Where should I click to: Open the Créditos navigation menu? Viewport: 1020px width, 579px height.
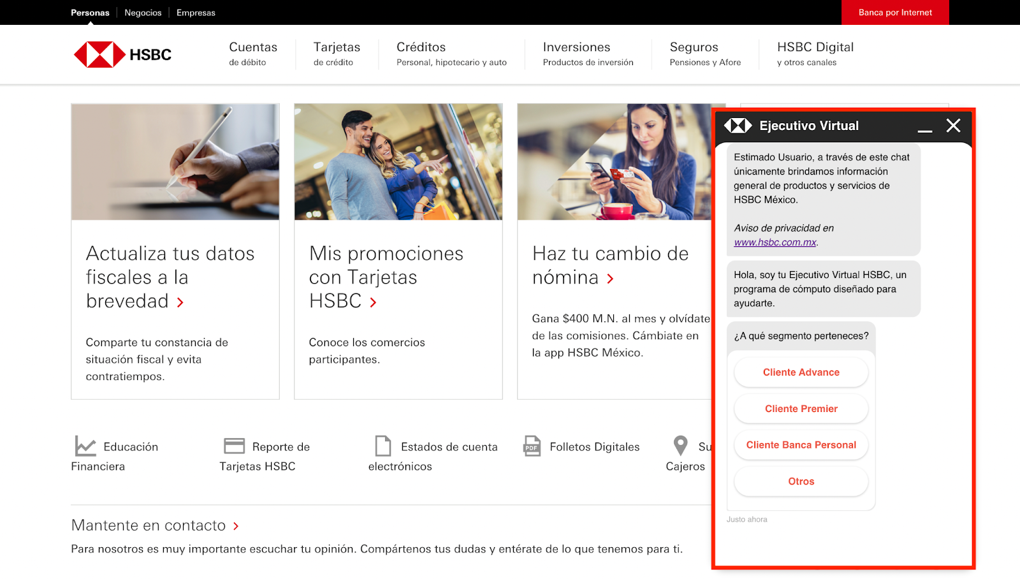[x=451, y=54]
